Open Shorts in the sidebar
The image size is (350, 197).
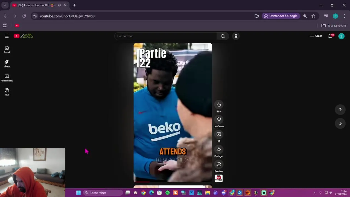coord(7,64)
